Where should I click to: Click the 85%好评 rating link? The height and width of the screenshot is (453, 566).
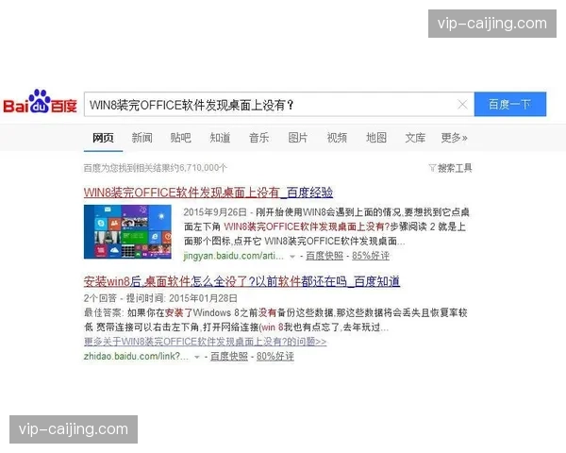coord(371,256)
